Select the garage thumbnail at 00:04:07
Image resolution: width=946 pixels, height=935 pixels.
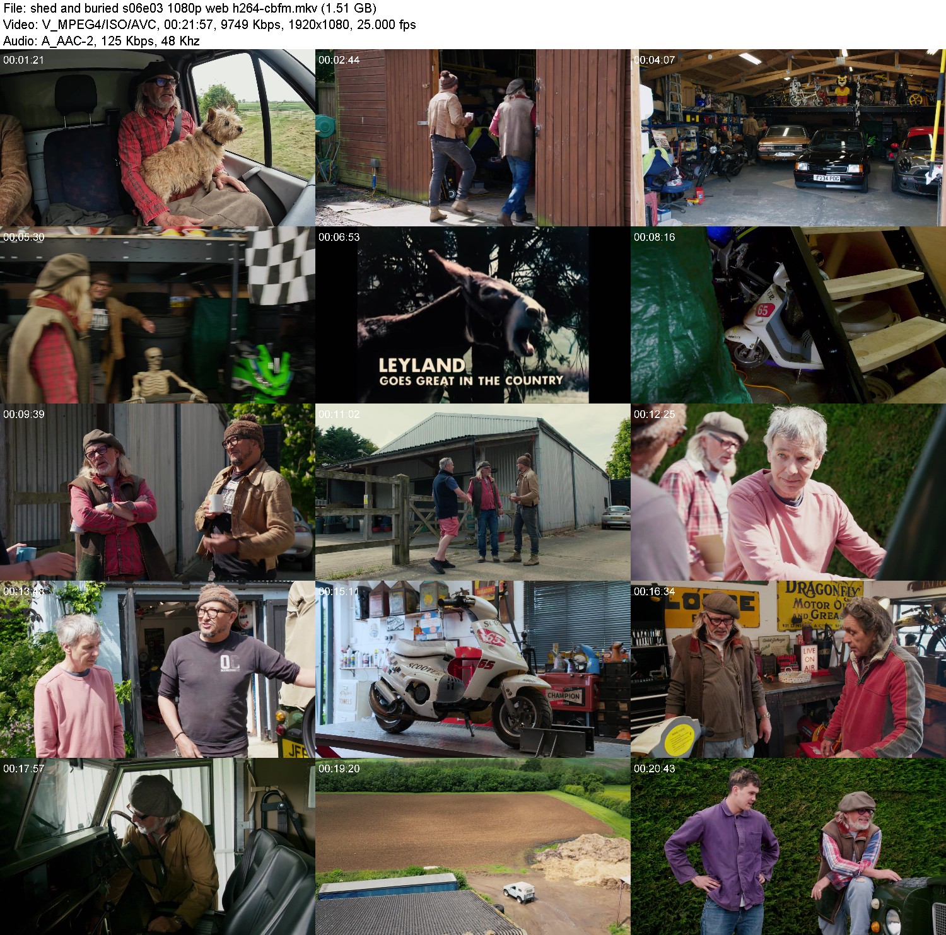(x=788, y=138)
